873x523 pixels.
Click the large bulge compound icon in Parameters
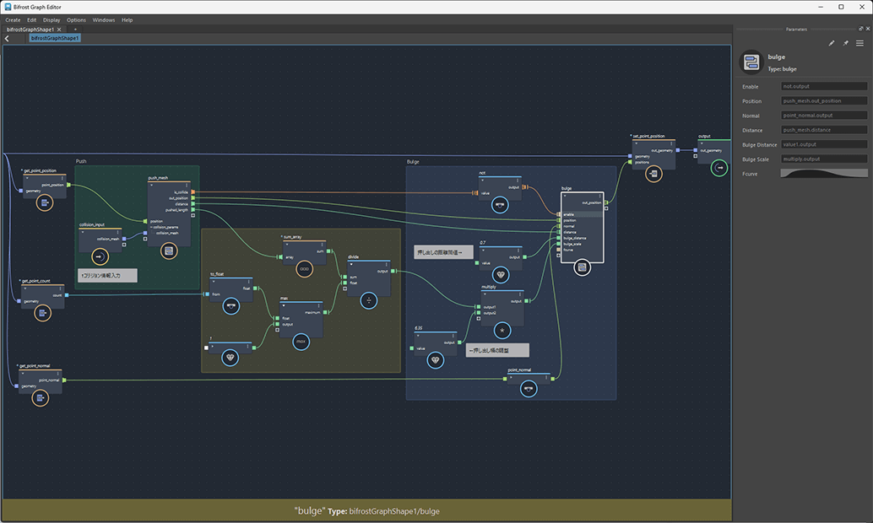[751, 62]
